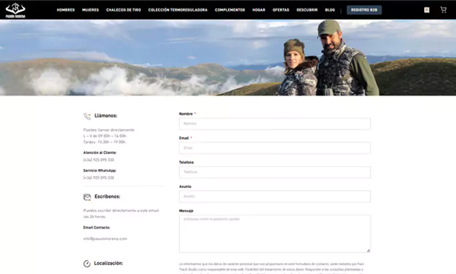Image resolution: width=456 pixels, height=274 pixels.
Task: Open the COMPLEMENTOS menu
Action: coord(230,10)
